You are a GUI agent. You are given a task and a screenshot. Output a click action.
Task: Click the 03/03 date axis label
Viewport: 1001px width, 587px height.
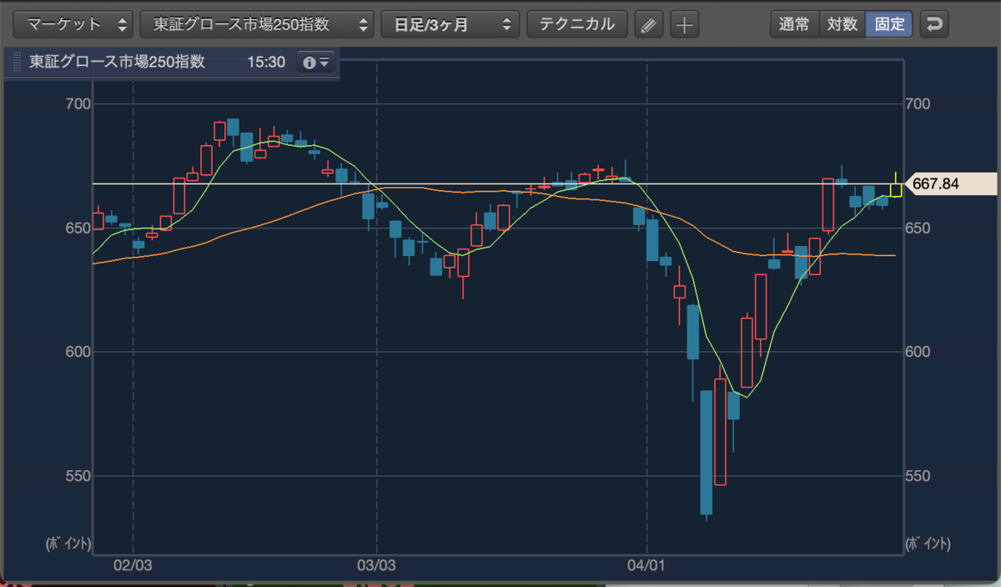377,566
